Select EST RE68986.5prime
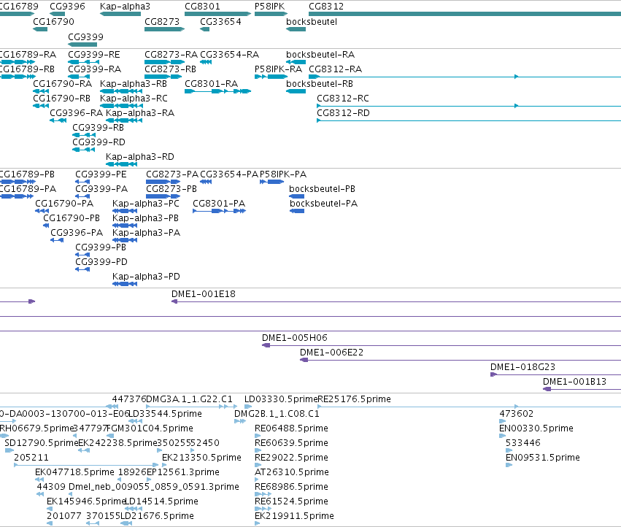Viewport: 621px width, 527px height. (x=291, y=487)
